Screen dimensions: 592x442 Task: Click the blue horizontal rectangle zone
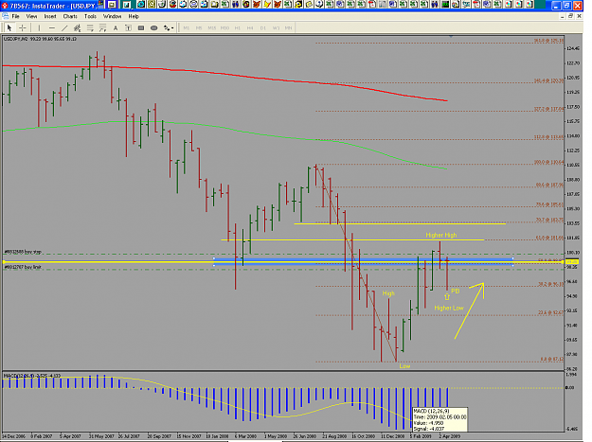coord(363,261)
